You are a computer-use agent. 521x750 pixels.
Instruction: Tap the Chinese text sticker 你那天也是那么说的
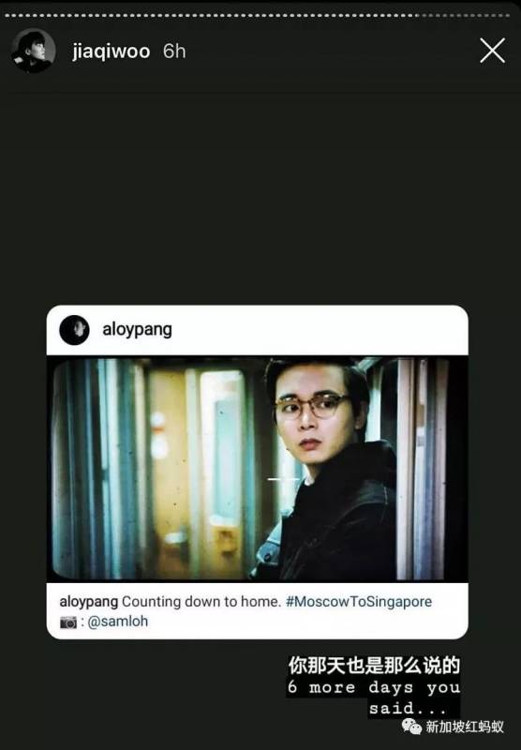(374, 666)
